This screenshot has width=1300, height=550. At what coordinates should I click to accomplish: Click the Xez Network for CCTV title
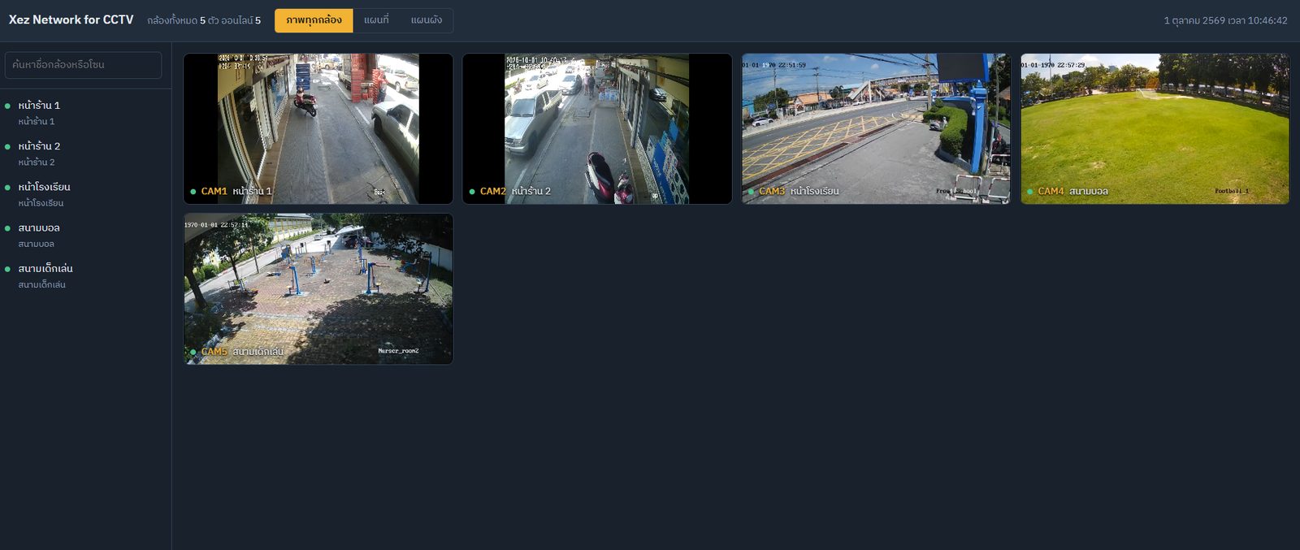coord(71,19)
